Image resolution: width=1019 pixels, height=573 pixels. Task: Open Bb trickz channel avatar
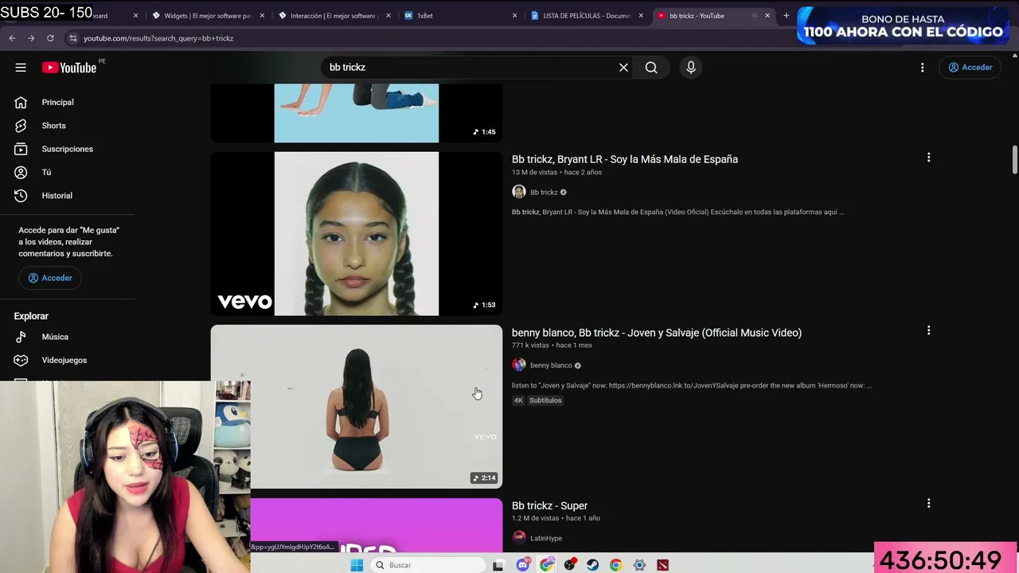[x=519, y=192]
